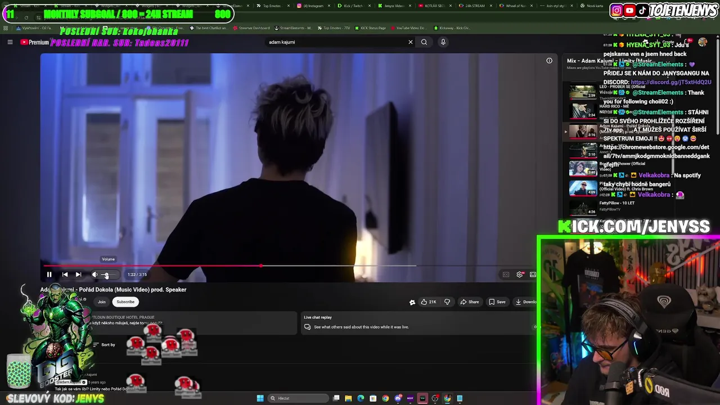Skip to next video in player
This screenshot has width=720, height=405.
(x=78, y=274)
